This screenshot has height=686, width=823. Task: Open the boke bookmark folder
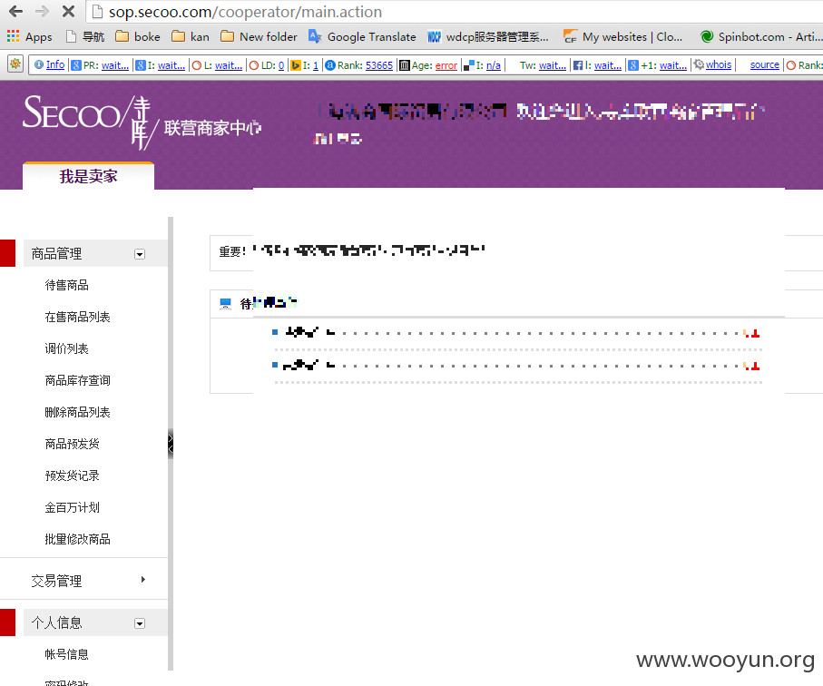138,36
